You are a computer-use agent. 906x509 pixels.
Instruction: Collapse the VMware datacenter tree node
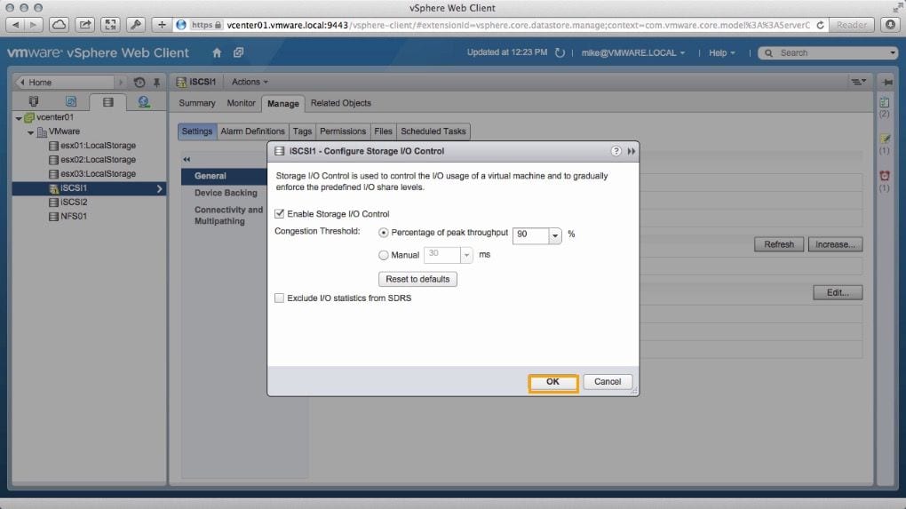pyautogui.click(x=30, y=132)
